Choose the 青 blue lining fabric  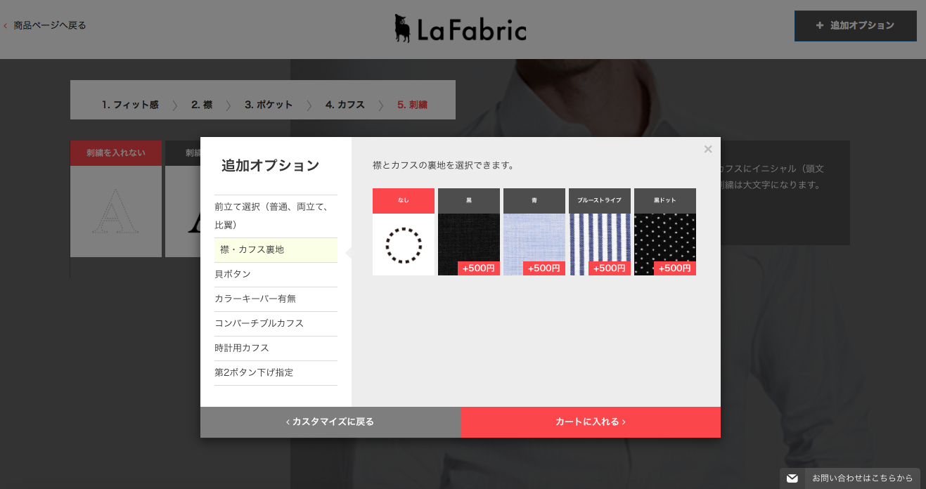pyautogui.click(x=534, y=232)
